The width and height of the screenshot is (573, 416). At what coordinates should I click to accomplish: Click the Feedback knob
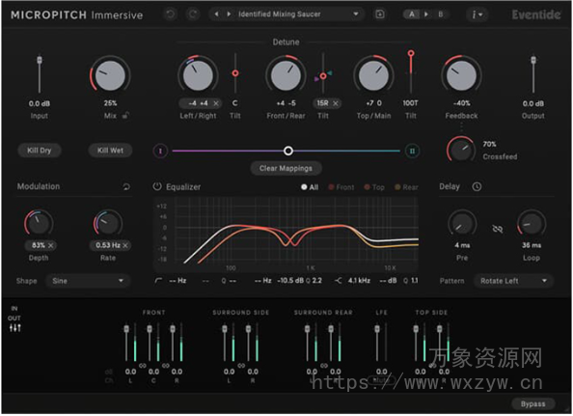pos(461,75)
